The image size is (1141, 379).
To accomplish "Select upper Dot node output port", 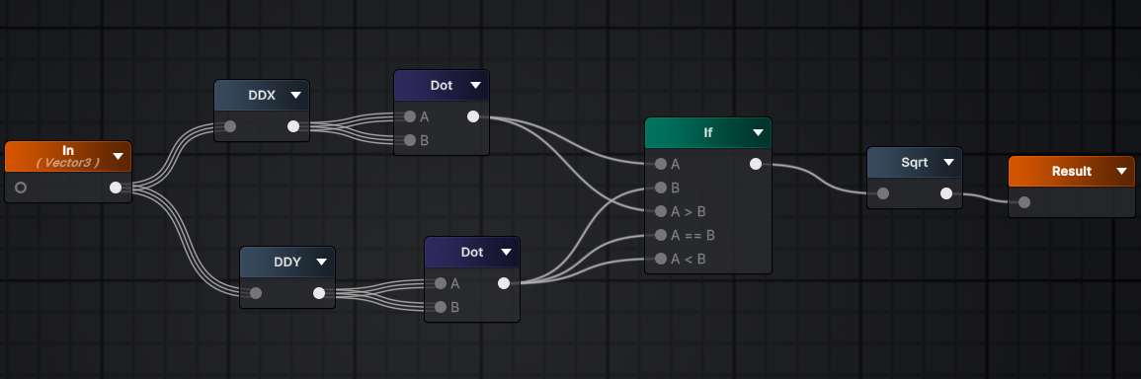I will 473,116.
